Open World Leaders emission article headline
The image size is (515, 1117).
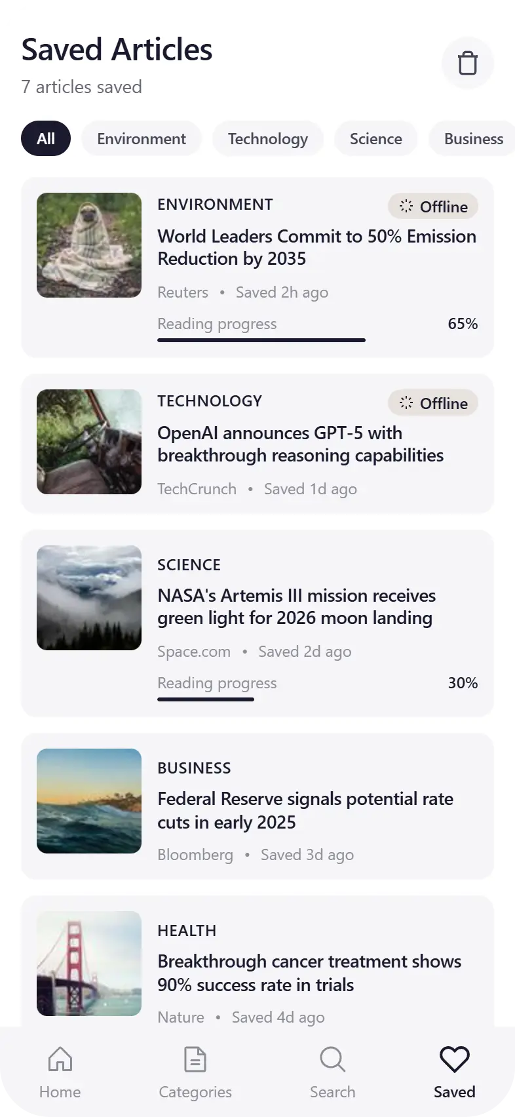(x=316, y=247)
